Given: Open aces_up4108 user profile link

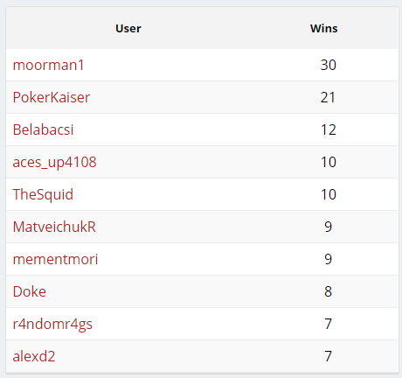Looking at the screenshot, I should click(54, 162).
